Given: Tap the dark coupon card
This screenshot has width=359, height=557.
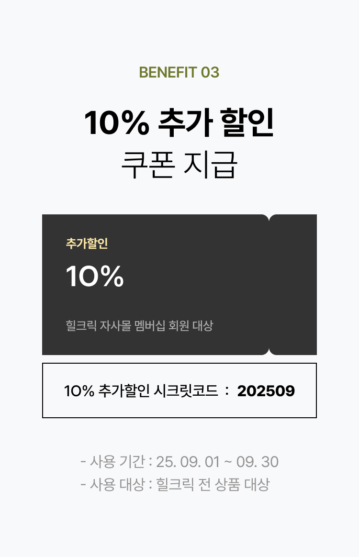Looking at the screenshot, I should pos(179,285).
